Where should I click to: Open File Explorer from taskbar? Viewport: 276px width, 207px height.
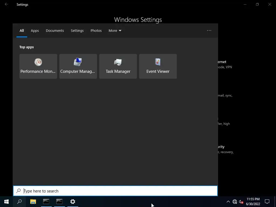33,202
